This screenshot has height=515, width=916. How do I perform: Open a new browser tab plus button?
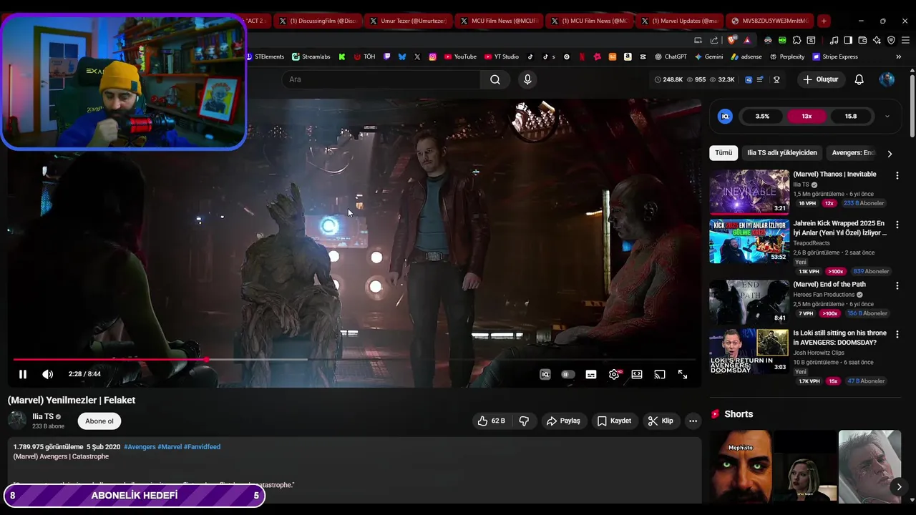pyautogui.click(x=824, y=21)
